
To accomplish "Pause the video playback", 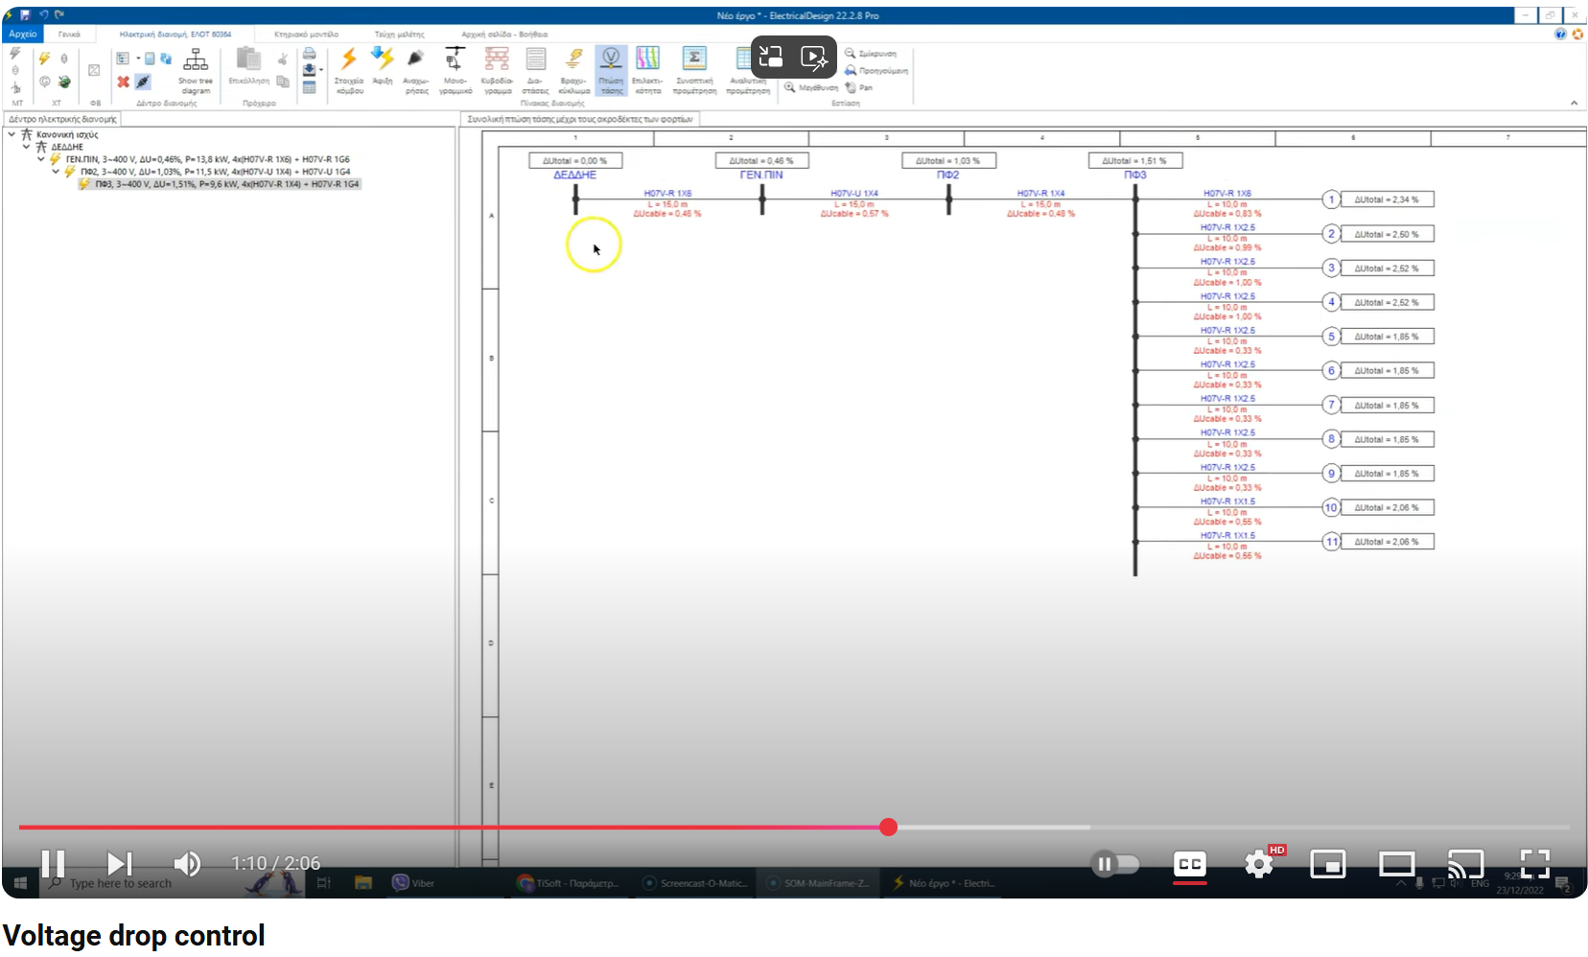I will 53,864.
